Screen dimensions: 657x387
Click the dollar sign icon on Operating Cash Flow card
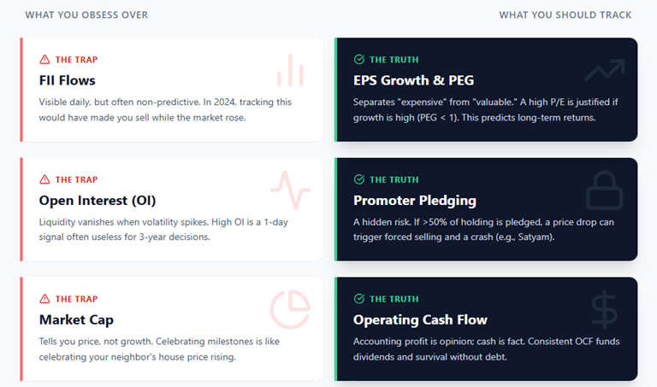605,310
